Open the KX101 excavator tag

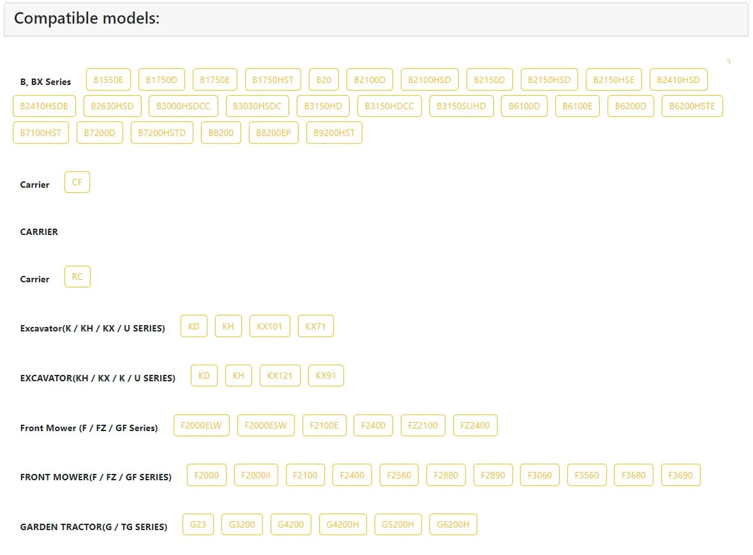pos(269,326)
